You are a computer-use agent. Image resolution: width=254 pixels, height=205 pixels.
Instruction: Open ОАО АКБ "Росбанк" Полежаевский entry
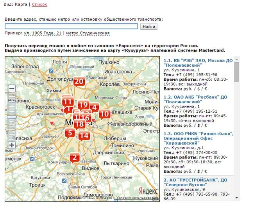click(x=195, y=99)
